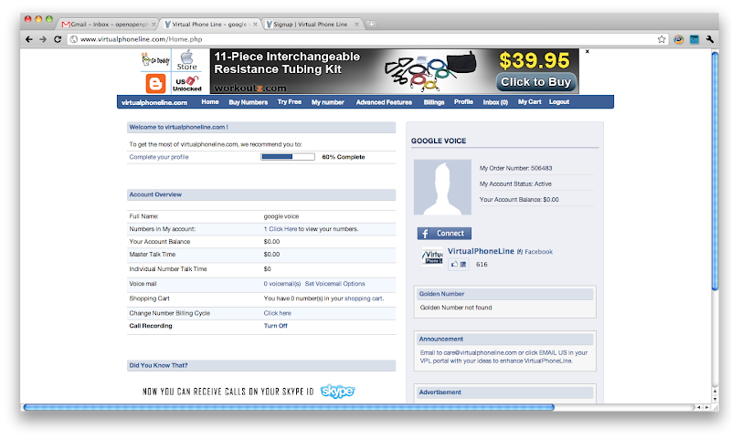Open the Buy Numbers menu
The height and width of the screenshot is (439, 731).
(248, 102)
